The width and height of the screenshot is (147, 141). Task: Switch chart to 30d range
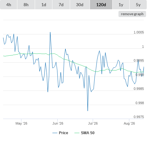(x=80, y=5)
